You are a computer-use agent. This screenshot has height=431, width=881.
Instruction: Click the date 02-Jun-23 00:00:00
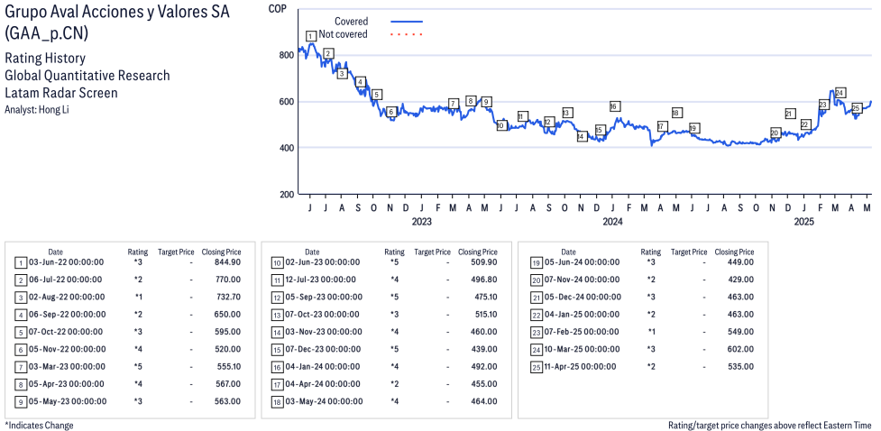(323, 261)
